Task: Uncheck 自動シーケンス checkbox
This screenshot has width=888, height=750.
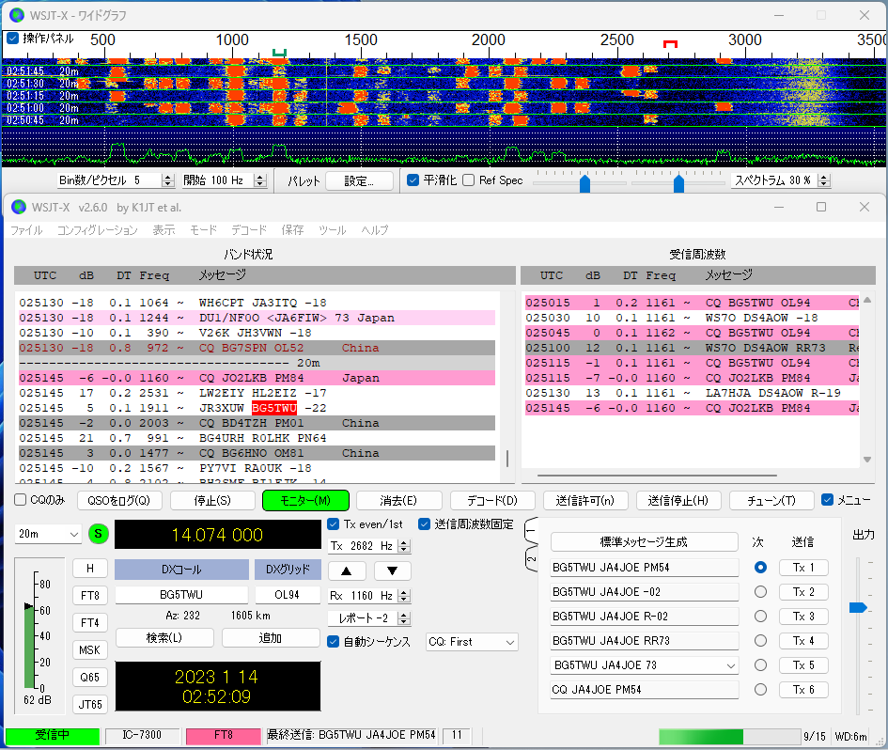Action: [x=334, y=642]
